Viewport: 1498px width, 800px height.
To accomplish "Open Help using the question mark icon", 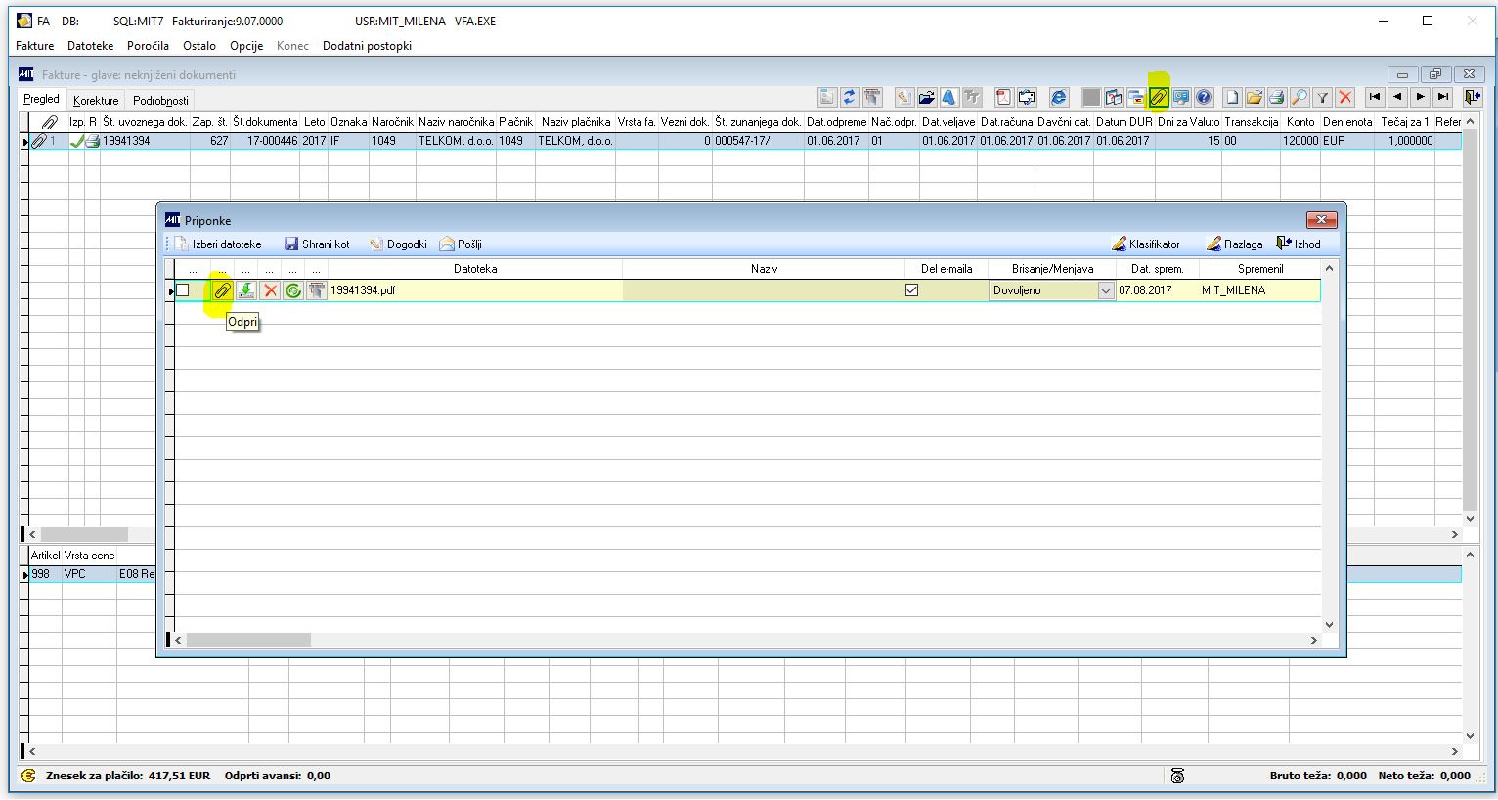I will [1203, 97].
